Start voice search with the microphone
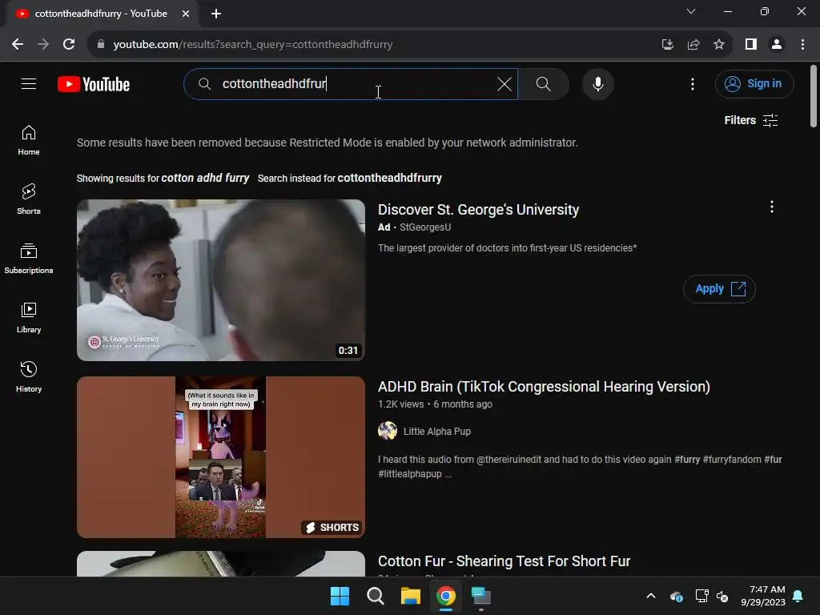Viewport: 820px width, 615px height. (x=597, y=83)
